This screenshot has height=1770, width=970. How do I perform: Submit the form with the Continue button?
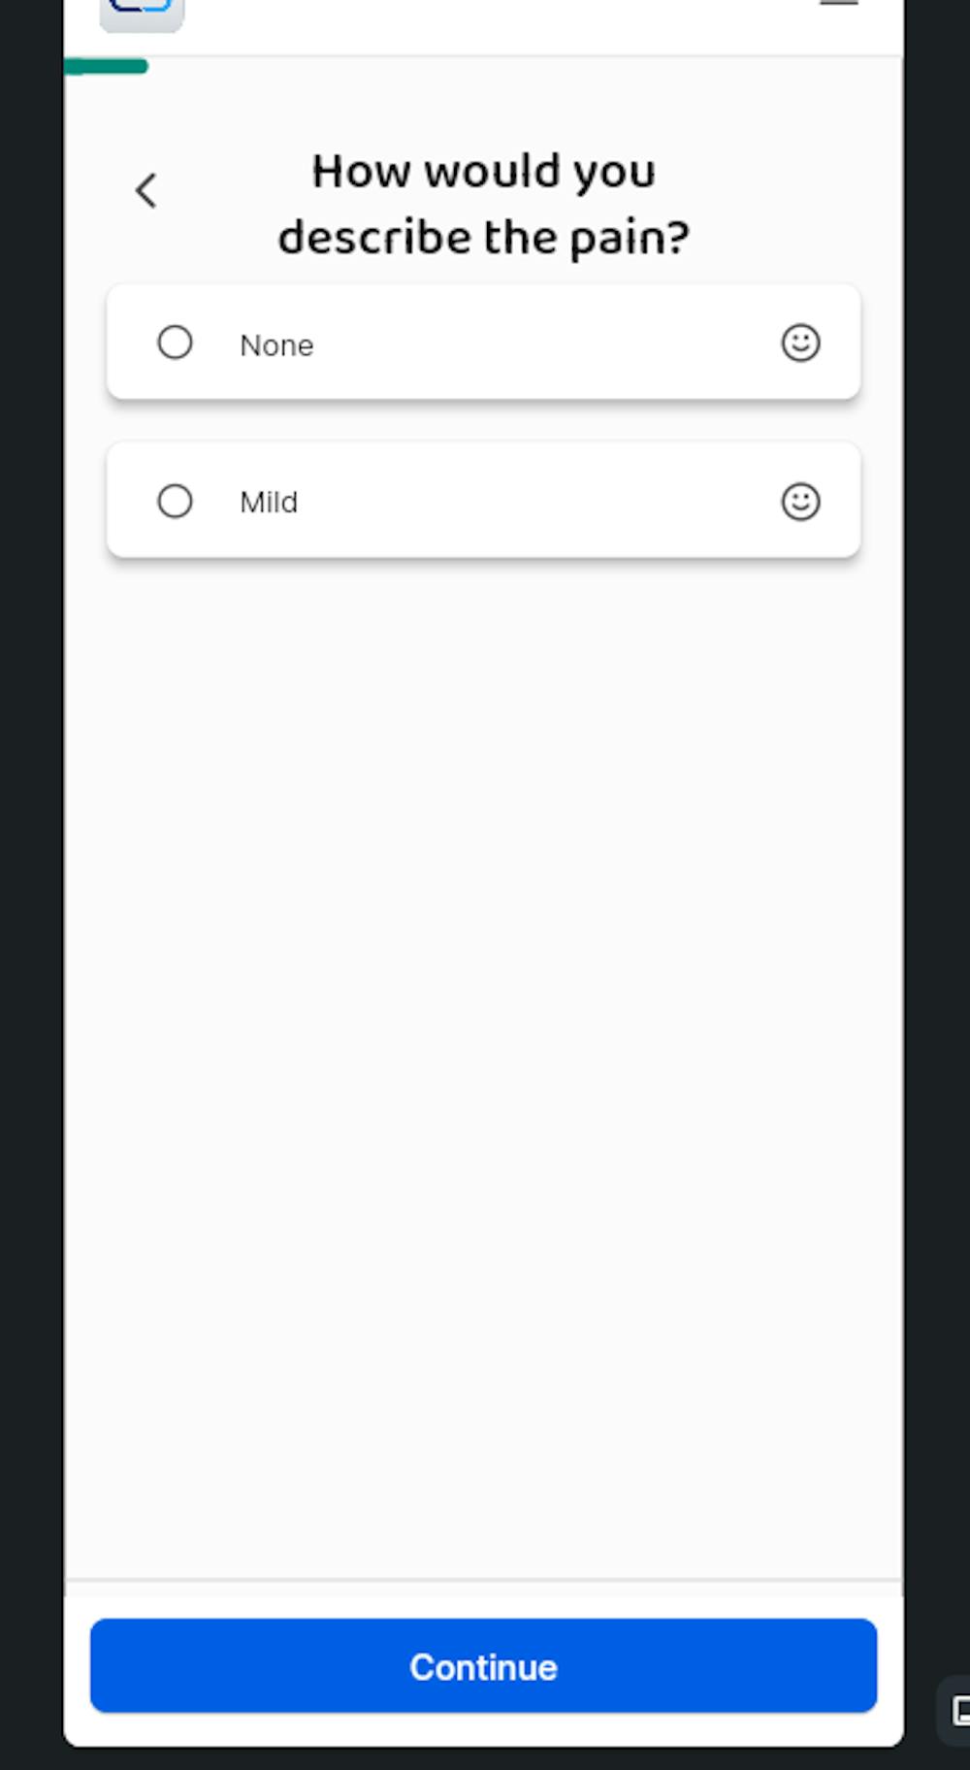483,1665
